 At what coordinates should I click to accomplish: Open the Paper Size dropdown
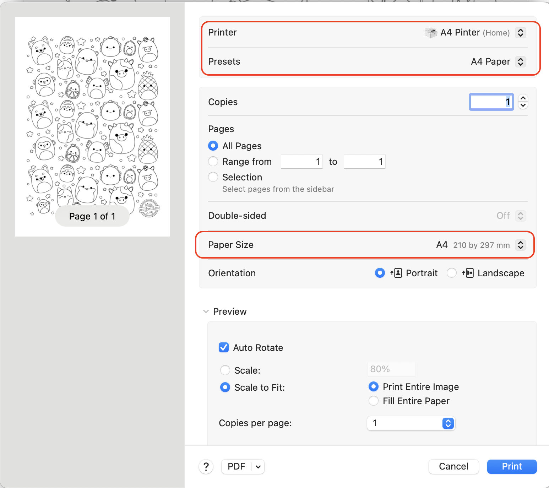pyautogui.click(x=521, y=245)
